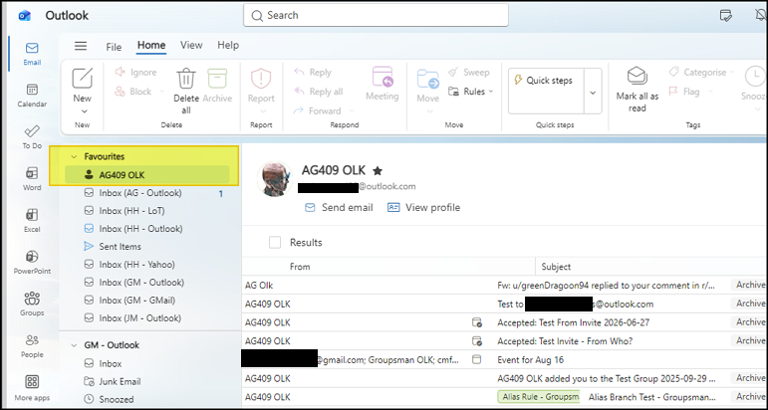Click the AG409 OLK profile picture
This screenshot has height=410, width=768.
pos(275,179)
